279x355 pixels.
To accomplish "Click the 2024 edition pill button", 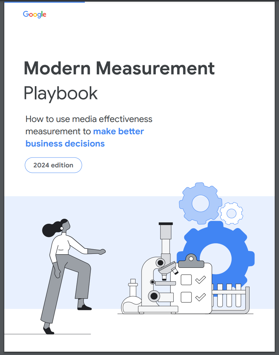I will [x=53, y=165].
